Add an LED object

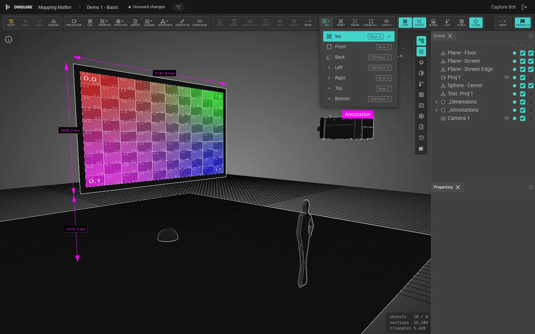tap(90, 23)
